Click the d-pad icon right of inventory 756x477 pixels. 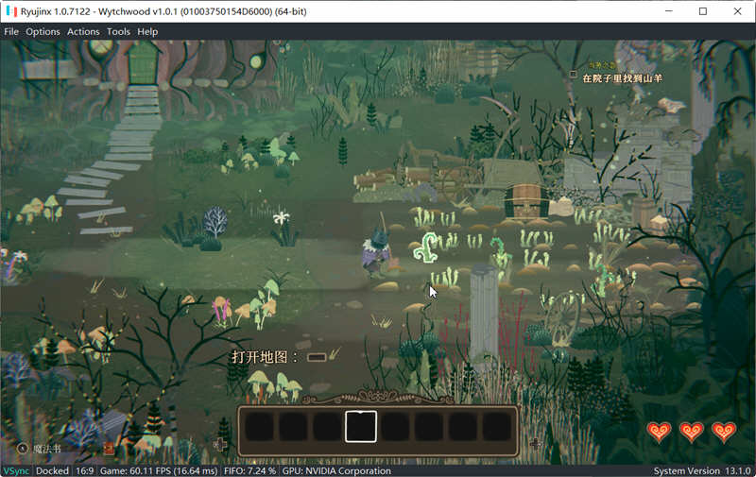(536, 444)
